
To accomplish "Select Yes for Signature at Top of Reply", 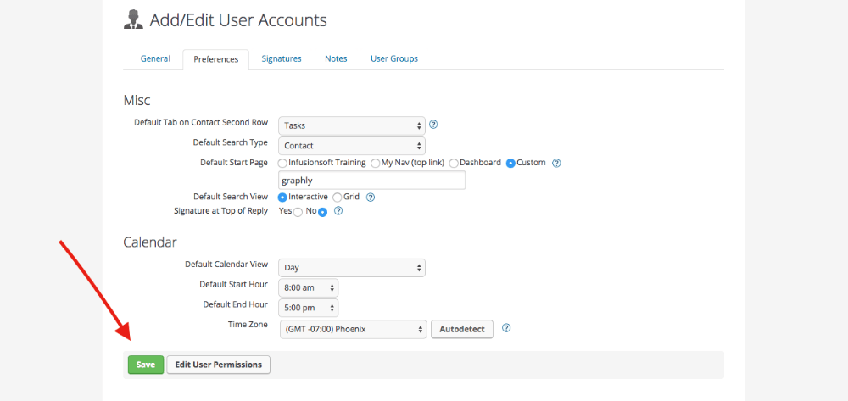I will (298, 213).
